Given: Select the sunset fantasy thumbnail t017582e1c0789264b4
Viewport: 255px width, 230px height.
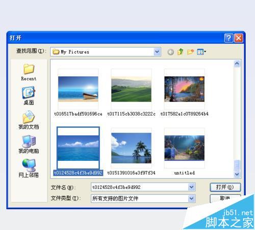Looking at the screenshot, I should 185,89.
